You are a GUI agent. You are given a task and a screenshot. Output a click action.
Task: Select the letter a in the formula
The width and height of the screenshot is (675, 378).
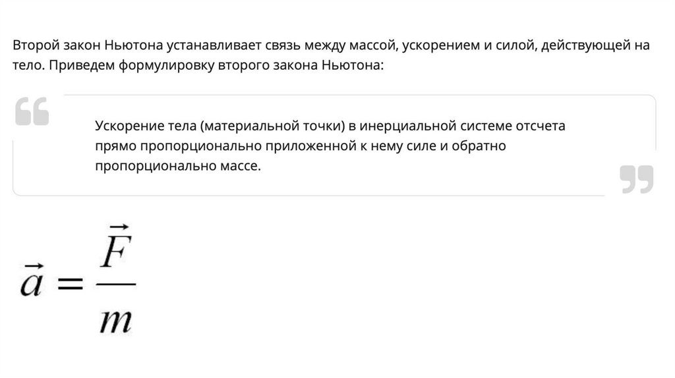click(31, 284)
